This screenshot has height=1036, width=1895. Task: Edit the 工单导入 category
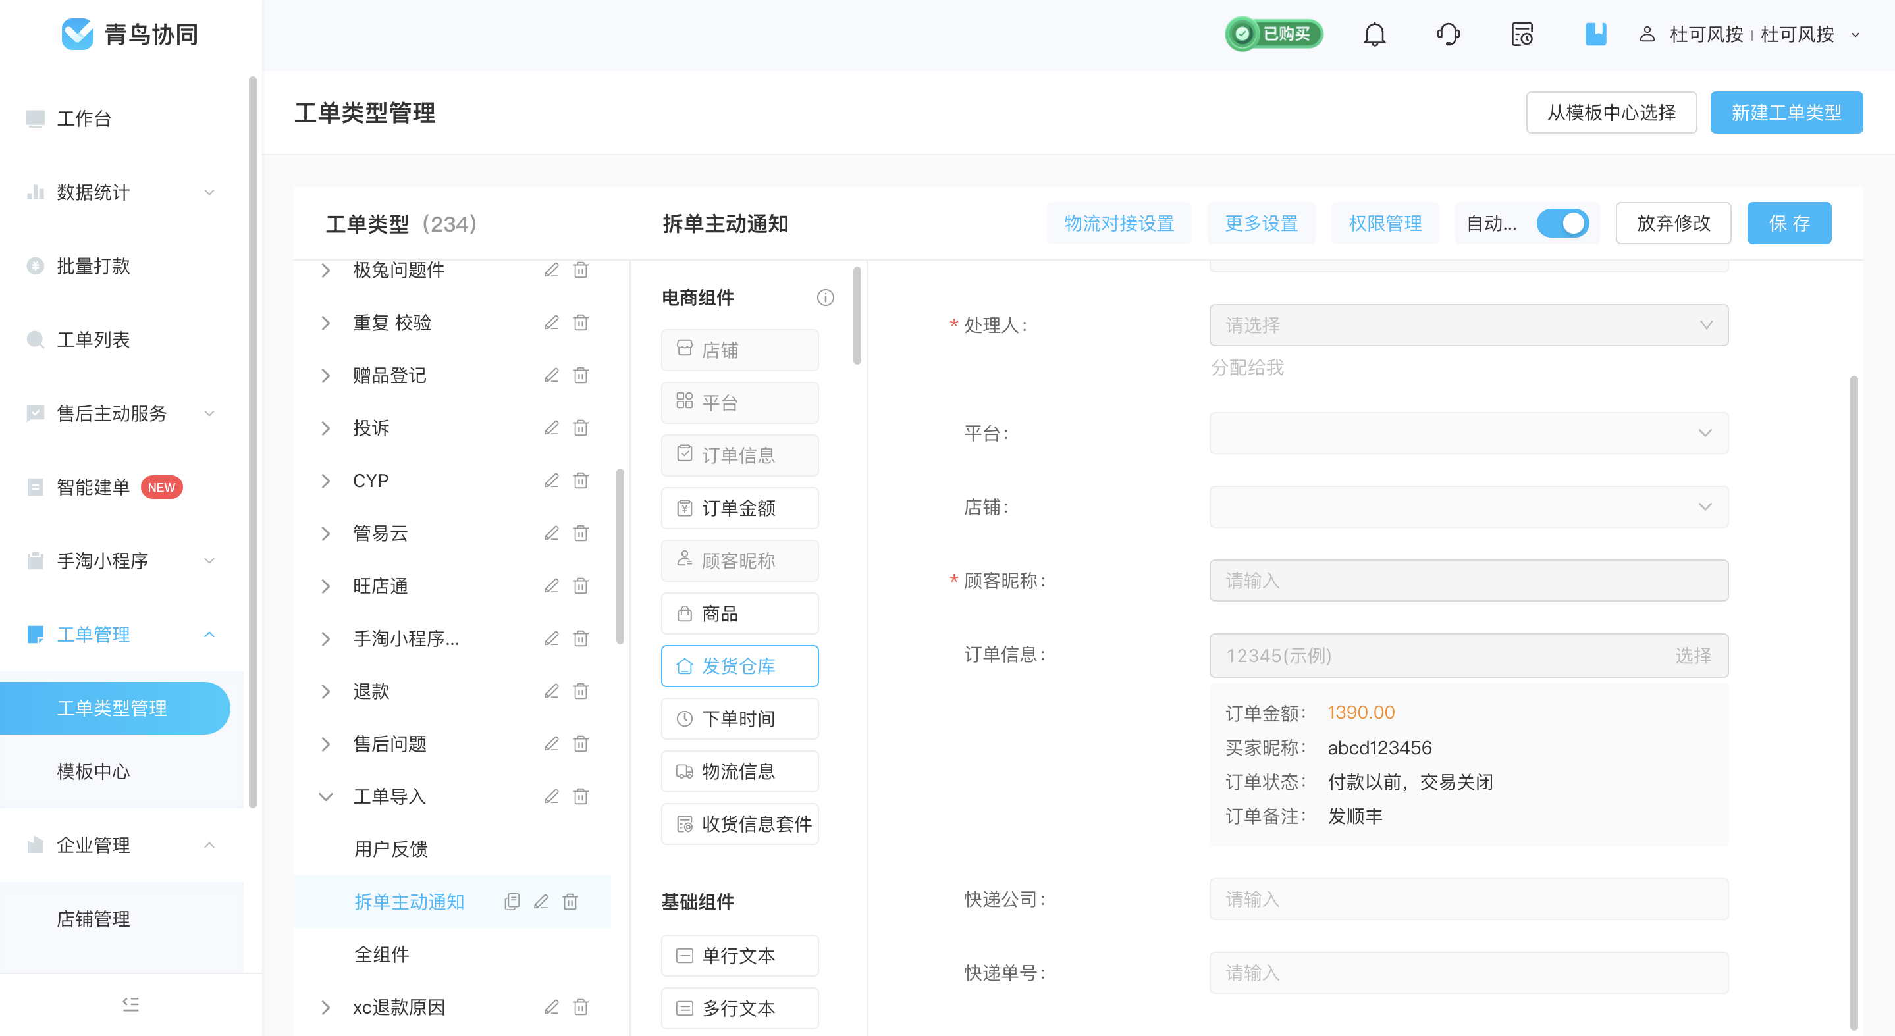pos(551,796)
